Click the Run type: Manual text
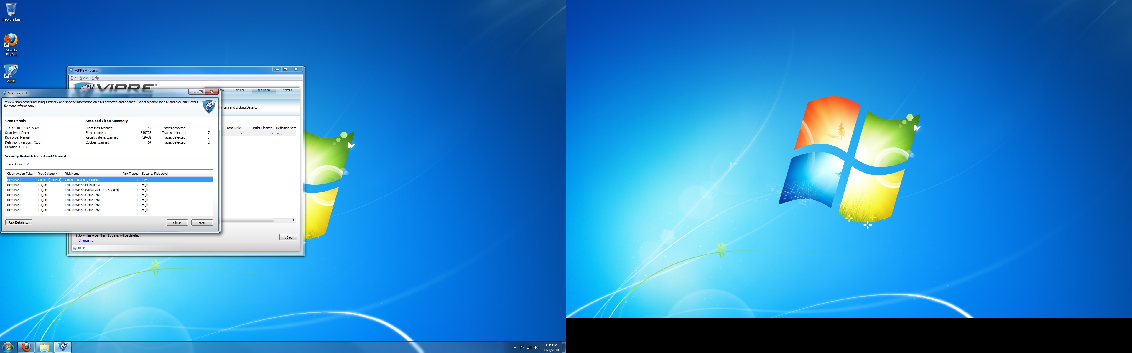The image size is (1132, 353). click(x=18, y=138)
